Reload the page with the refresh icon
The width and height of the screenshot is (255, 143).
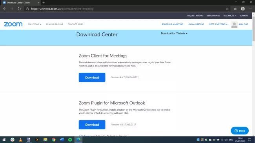(x=19, y=9)
